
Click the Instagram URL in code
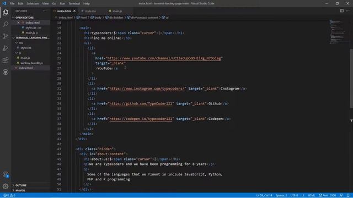[147, 89]
